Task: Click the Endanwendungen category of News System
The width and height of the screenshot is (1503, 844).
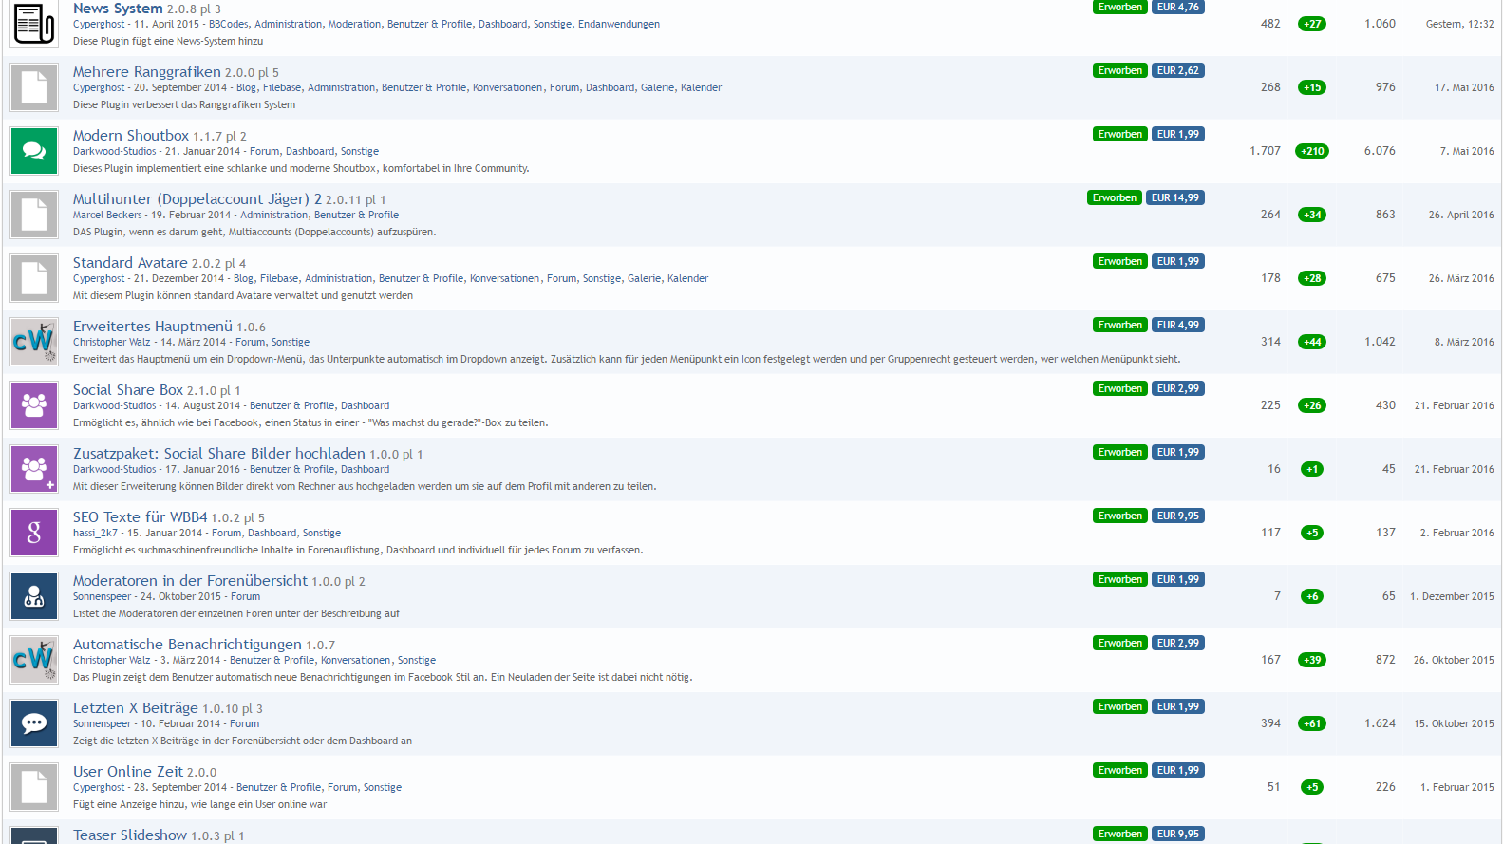Action: (618, 25)
